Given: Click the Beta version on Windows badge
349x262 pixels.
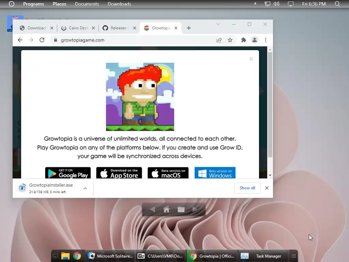Looking at the screenshot, I should click(215, 173).
